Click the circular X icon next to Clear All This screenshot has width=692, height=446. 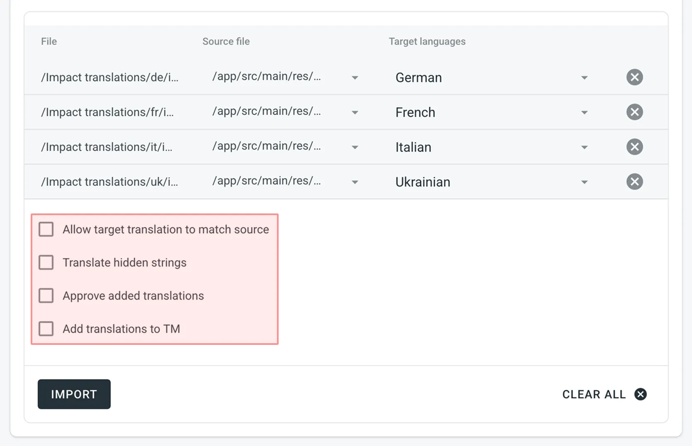[640, 394]
